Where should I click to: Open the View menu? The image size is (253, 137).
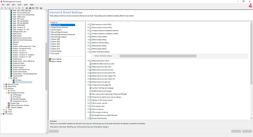14,5
